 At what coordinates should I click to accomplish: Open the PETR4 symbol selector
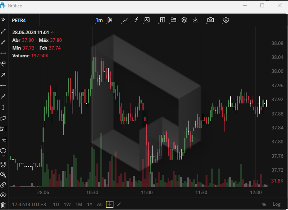coord(19,21)
